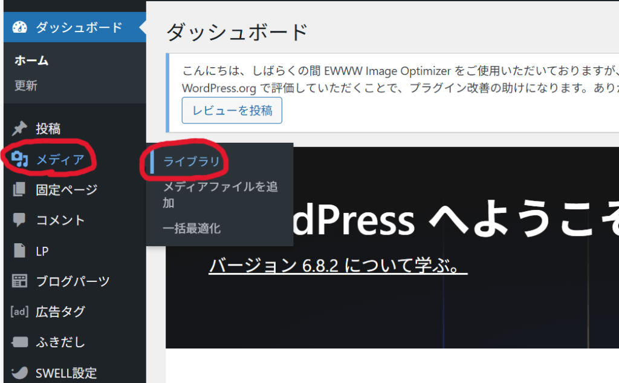Screen dimensions: 619x383
Task: Click the pushpin icon next to 投稿
Action: point(20,128)
